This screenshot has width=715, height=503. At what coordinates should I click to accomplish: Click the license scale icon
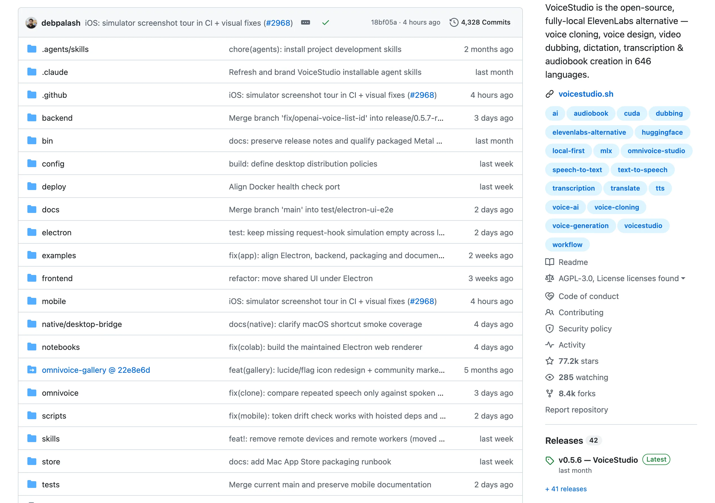(550, 278)
